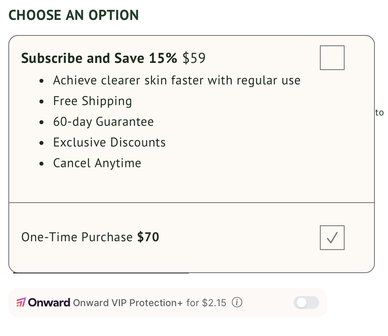Click the $70 one-time price
Screen dimensions: 388x336
coord(148,237)
